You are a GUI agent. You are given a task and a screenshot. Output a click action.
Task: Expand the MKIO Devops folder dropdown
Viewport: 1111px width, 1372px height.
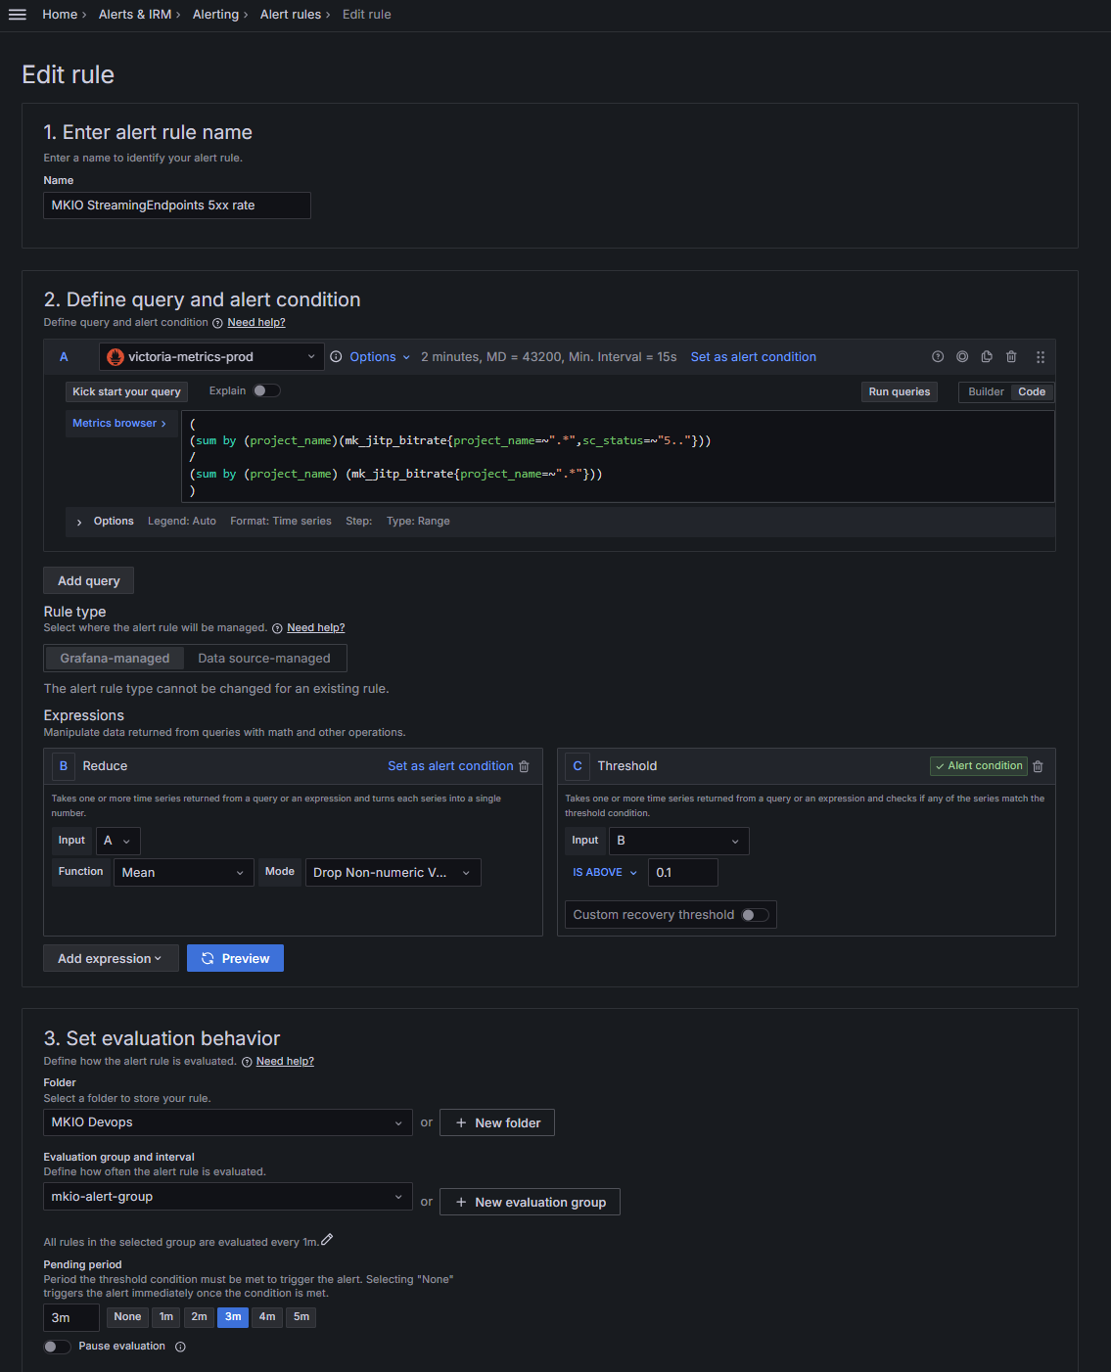click(227, 1122)
